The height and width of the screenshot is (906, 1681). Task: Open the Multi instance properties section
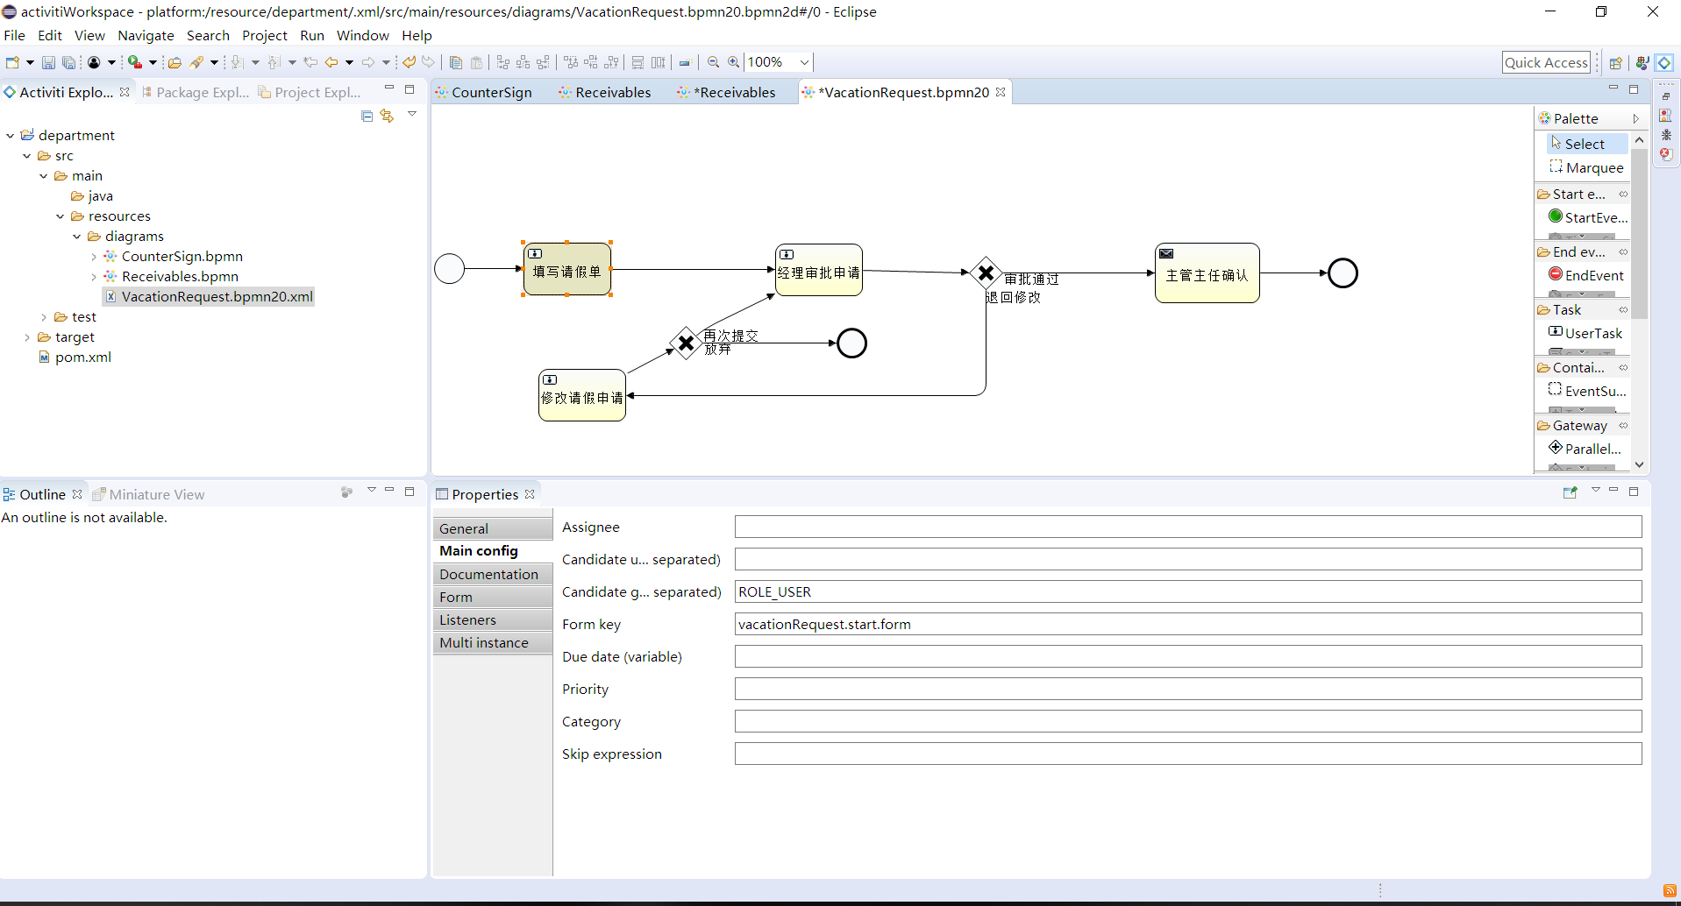pyautogui.click(x=493, y=642)
